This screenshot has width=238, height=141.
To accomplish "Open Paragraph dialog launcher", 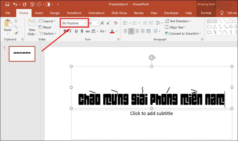I will coord(202,39).
